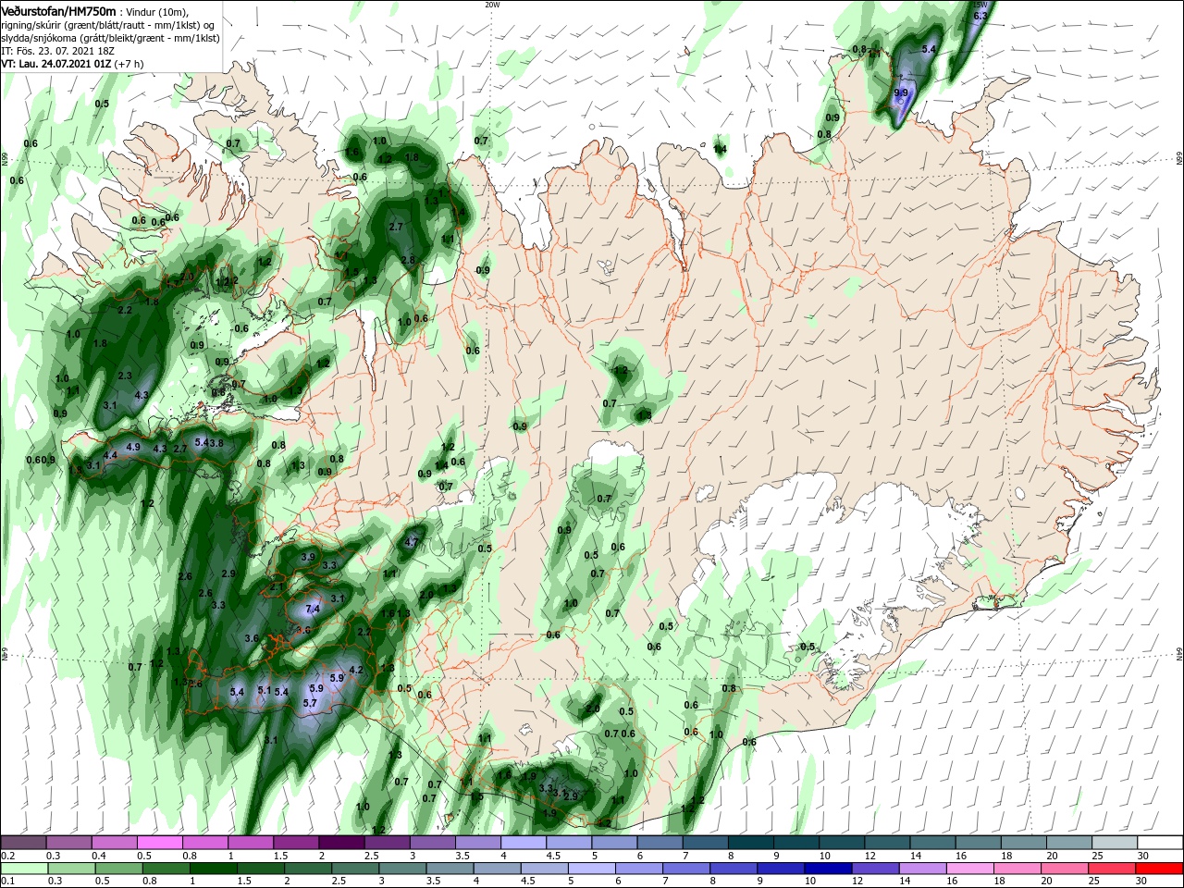1184x888 pixels.
Task: Select the valid time line 'VT: Lau. 24.07.2021 01Z'
Action: click(56, 64)
